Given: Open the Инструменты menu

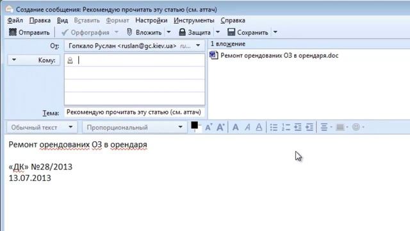Looking at the screenshot, I should pyautogui.click(x=193, y=21).
